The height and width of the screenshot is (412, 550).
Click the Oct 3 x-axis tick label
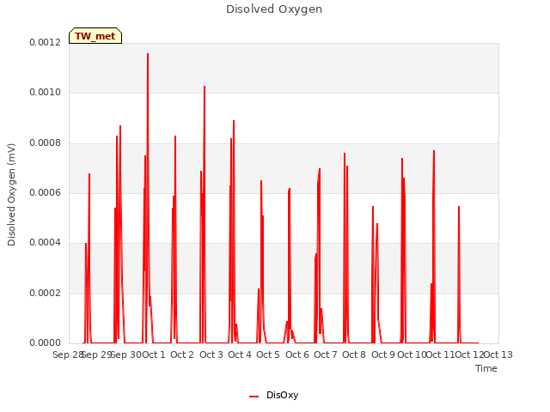[211, 354]
